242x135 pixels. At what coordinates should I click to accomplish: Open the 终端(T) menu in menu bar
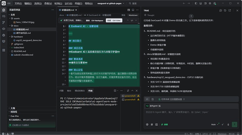[x=79, y=3]
